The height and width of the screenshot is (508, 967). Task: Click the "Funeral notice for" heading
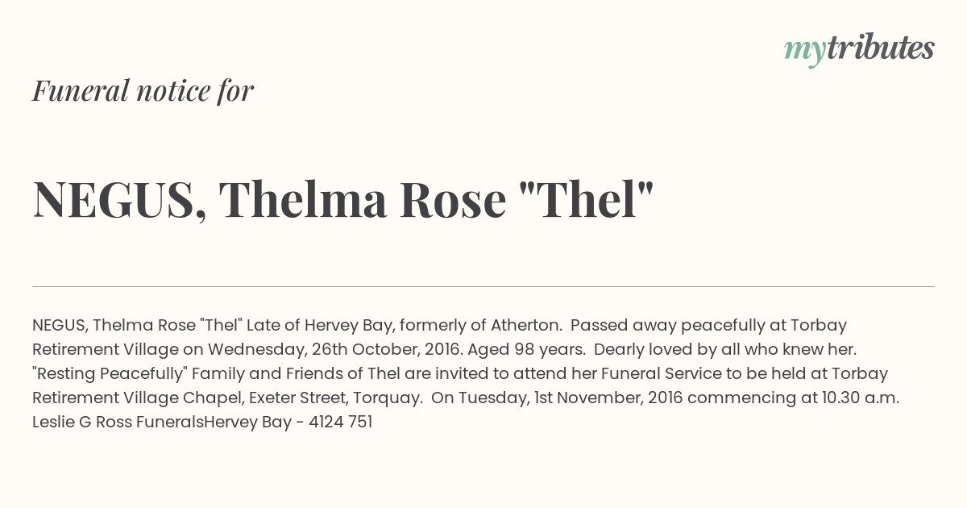(x=143, y=90)
